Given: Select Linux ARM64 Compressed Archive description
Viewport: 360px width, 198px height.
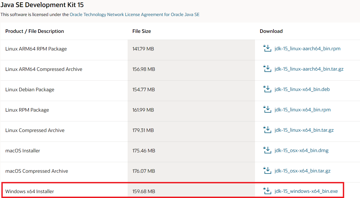Looking at the screenshot, I should [x=44, y=69].
